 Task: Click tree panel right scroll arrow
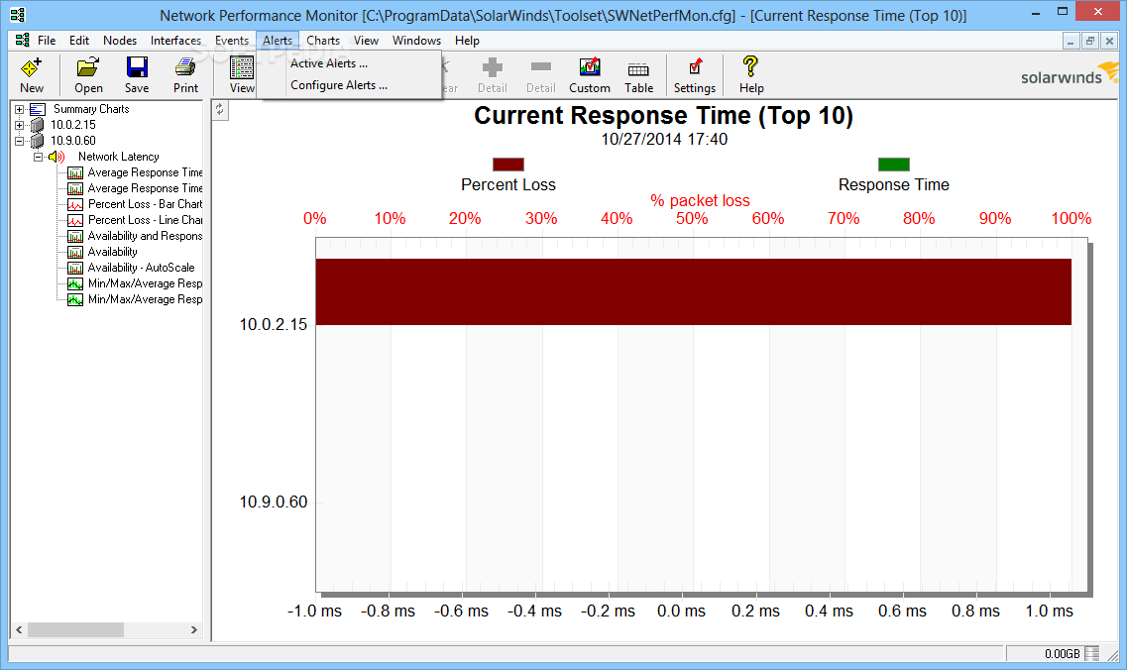click(194, 629)
